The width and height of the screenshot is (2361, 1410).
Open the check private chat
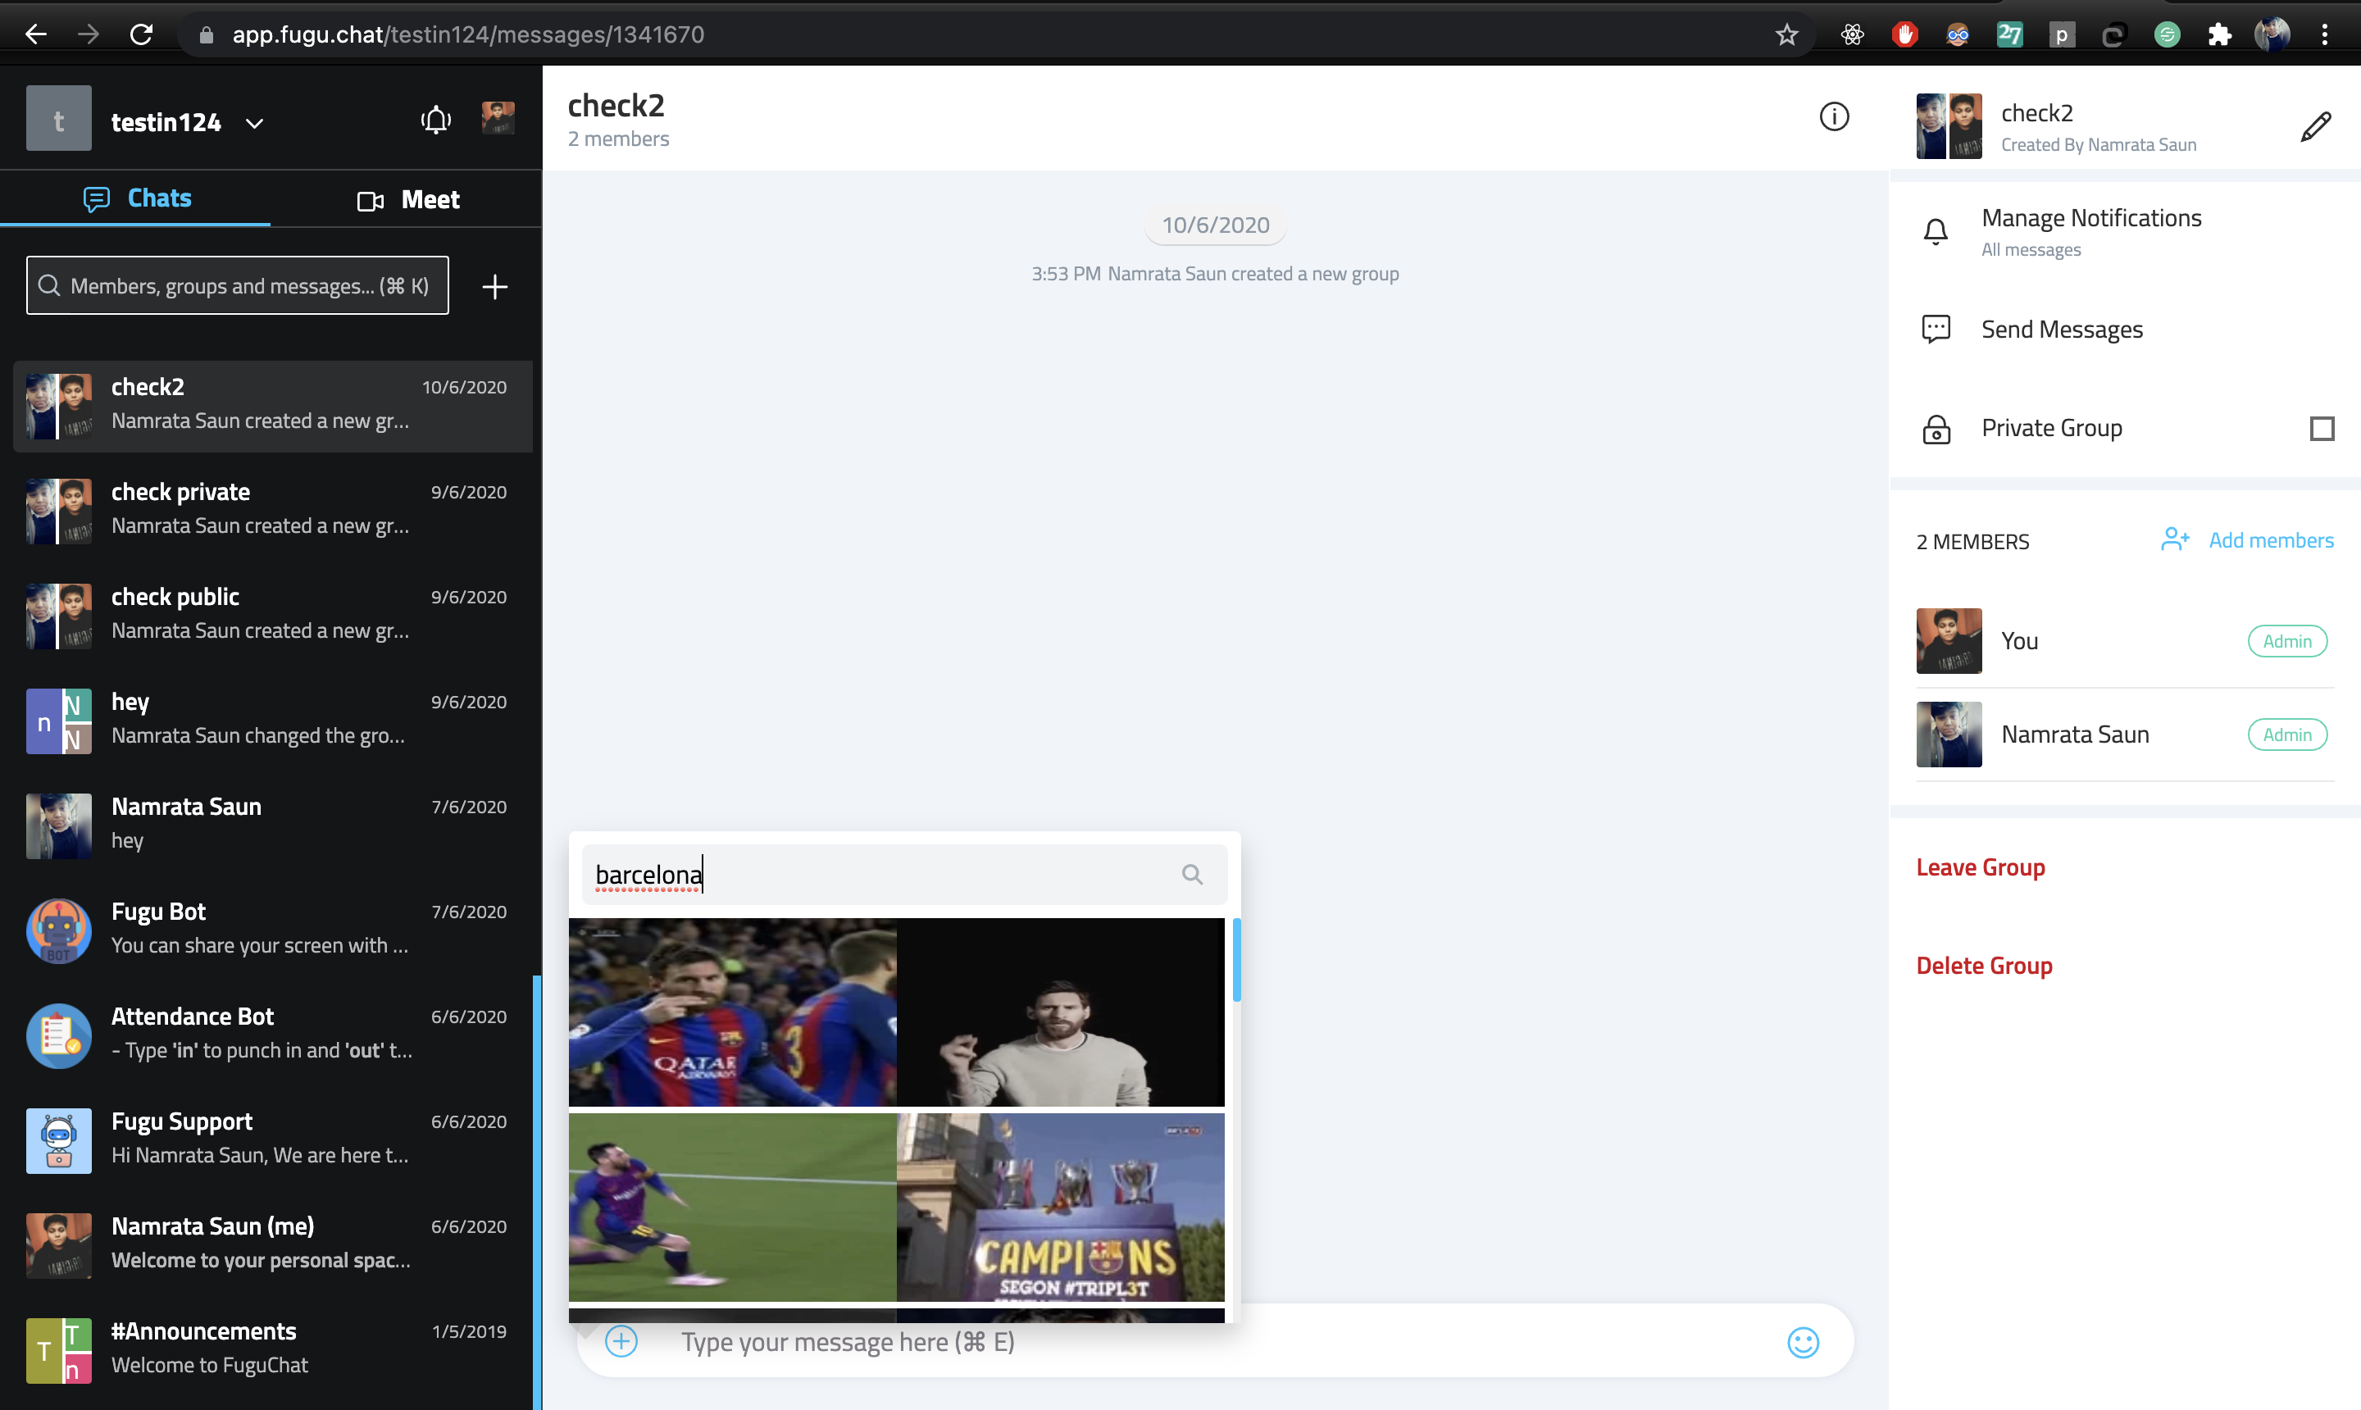(x=271, y=510)
